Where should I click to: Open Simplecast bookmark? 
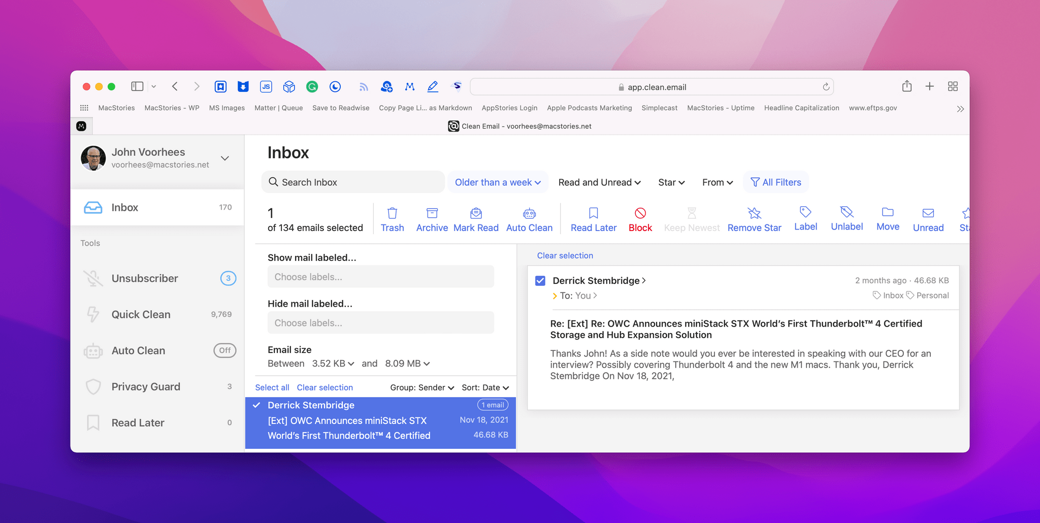coord(659,108)
